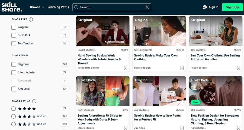Focus the Sewing search field
This screenshot has height=130, width=244.
112,7
